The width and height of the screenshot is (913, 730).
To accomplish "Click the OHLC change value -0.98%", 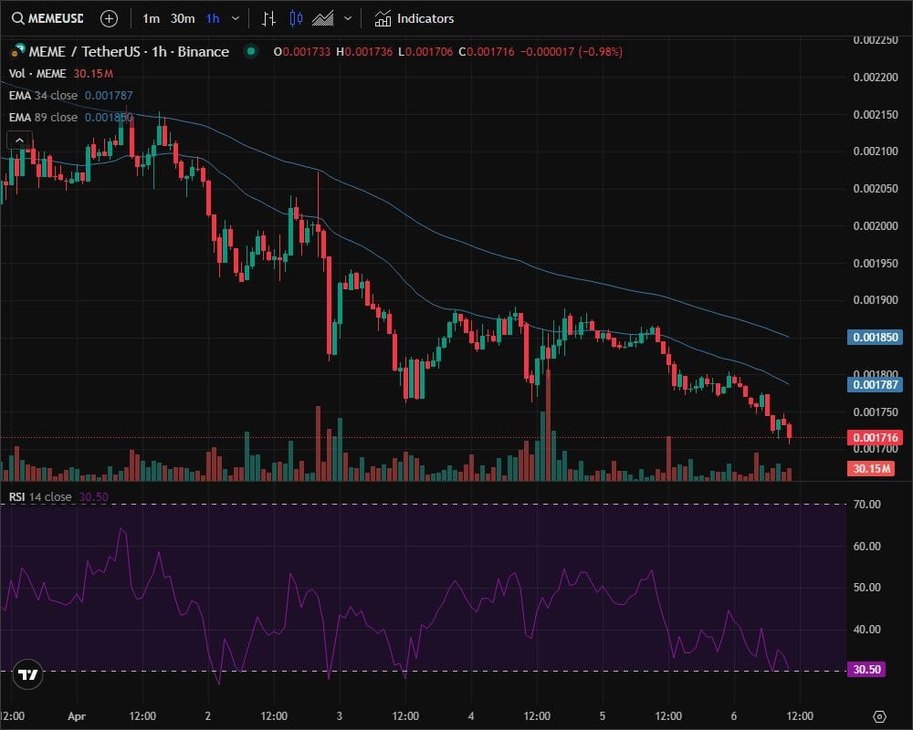I will coord(601,52).
